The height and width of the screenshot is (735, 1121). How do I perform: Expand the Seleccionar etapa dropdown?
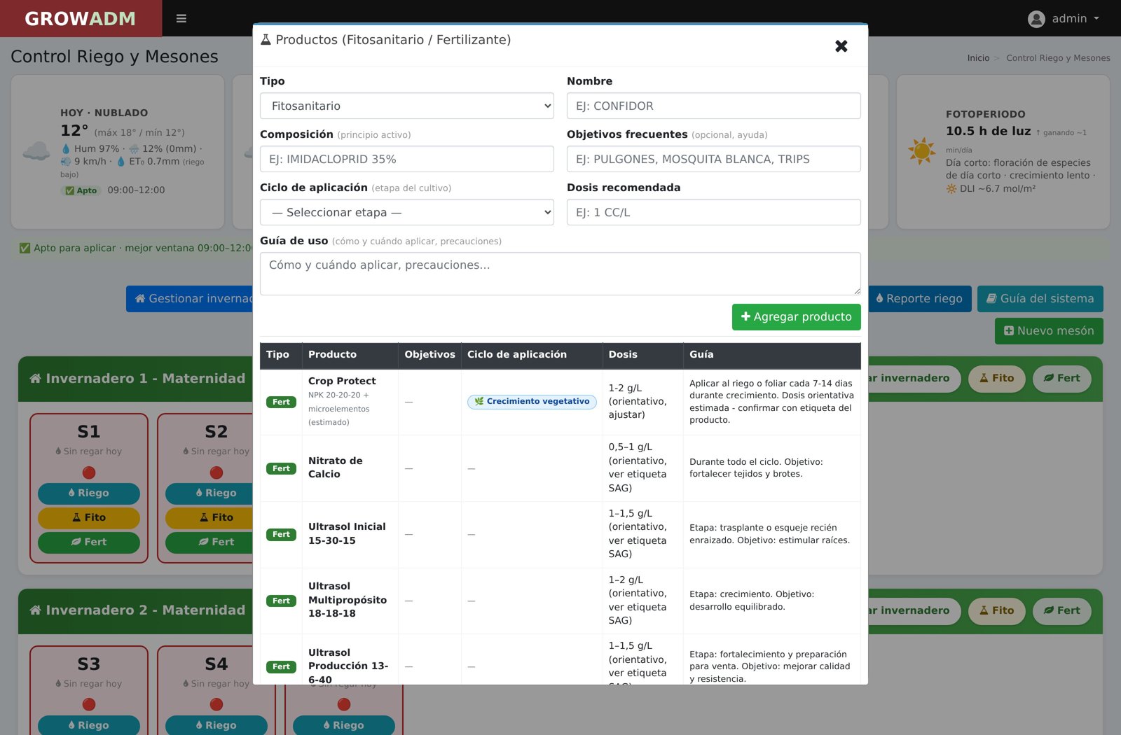[x=407, y=212]
